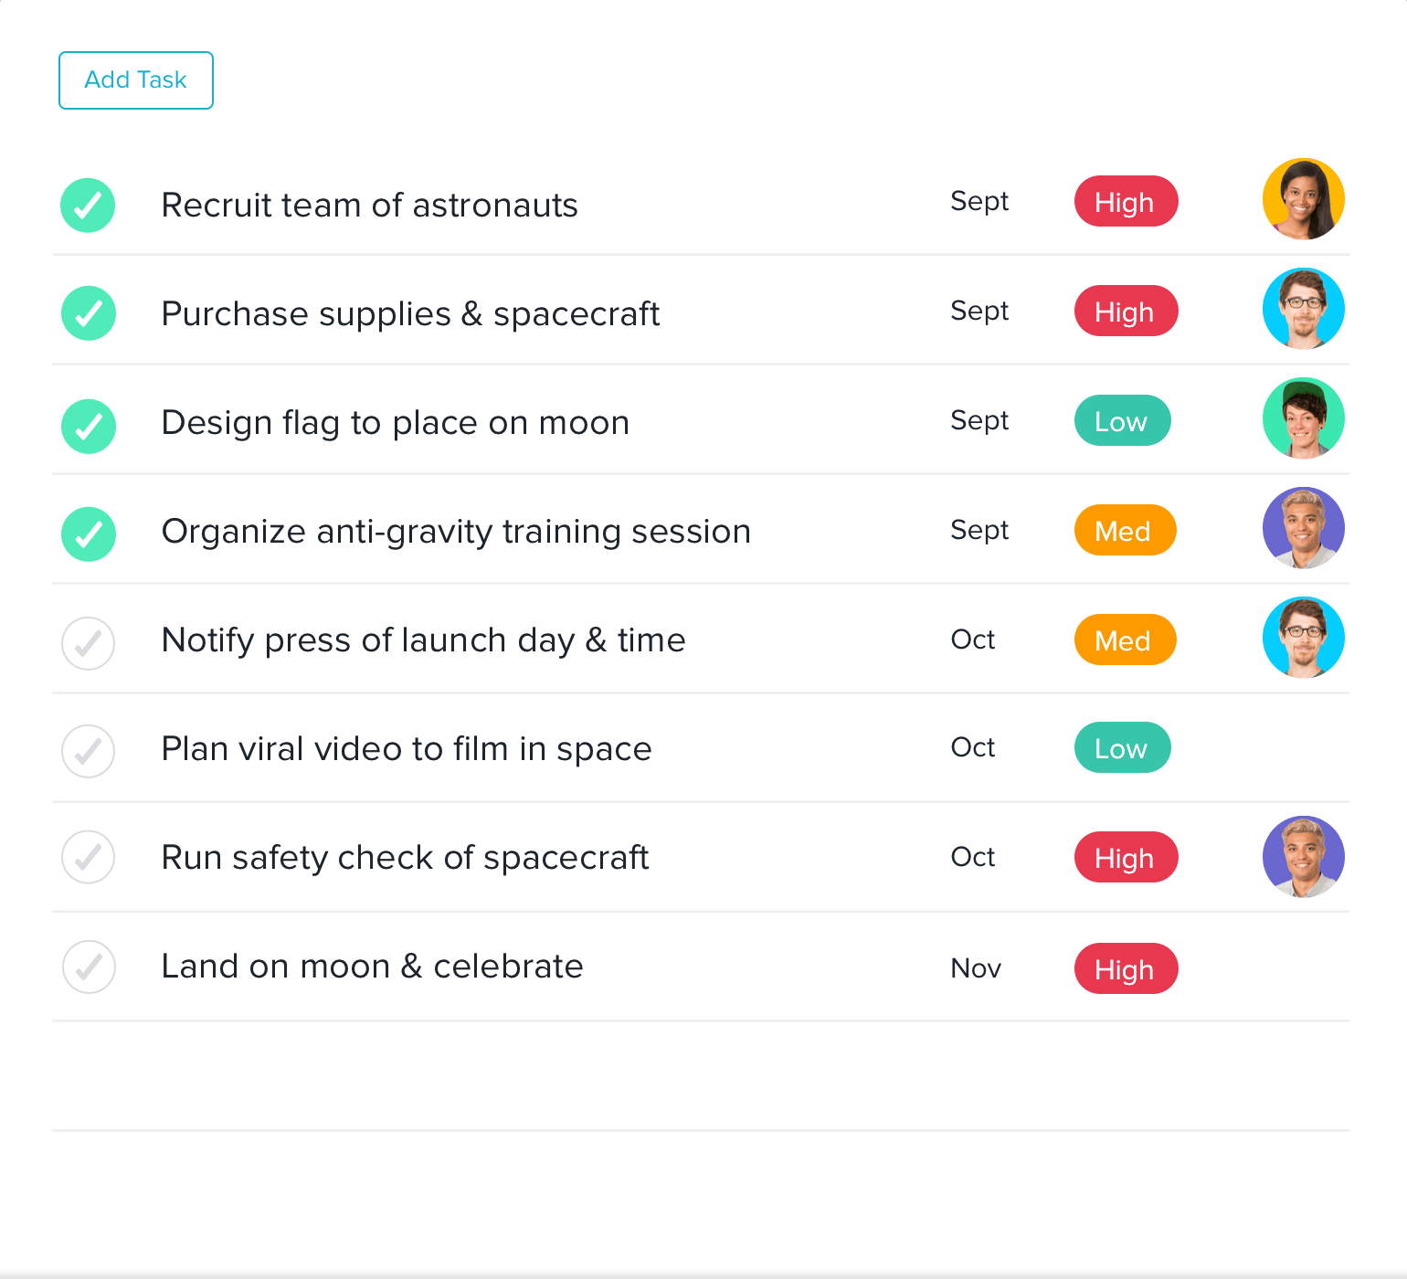Viewport: 1407px width, 1279px height.
Task: Mark Notify press of launch day complete
Action: coord(88,643)
